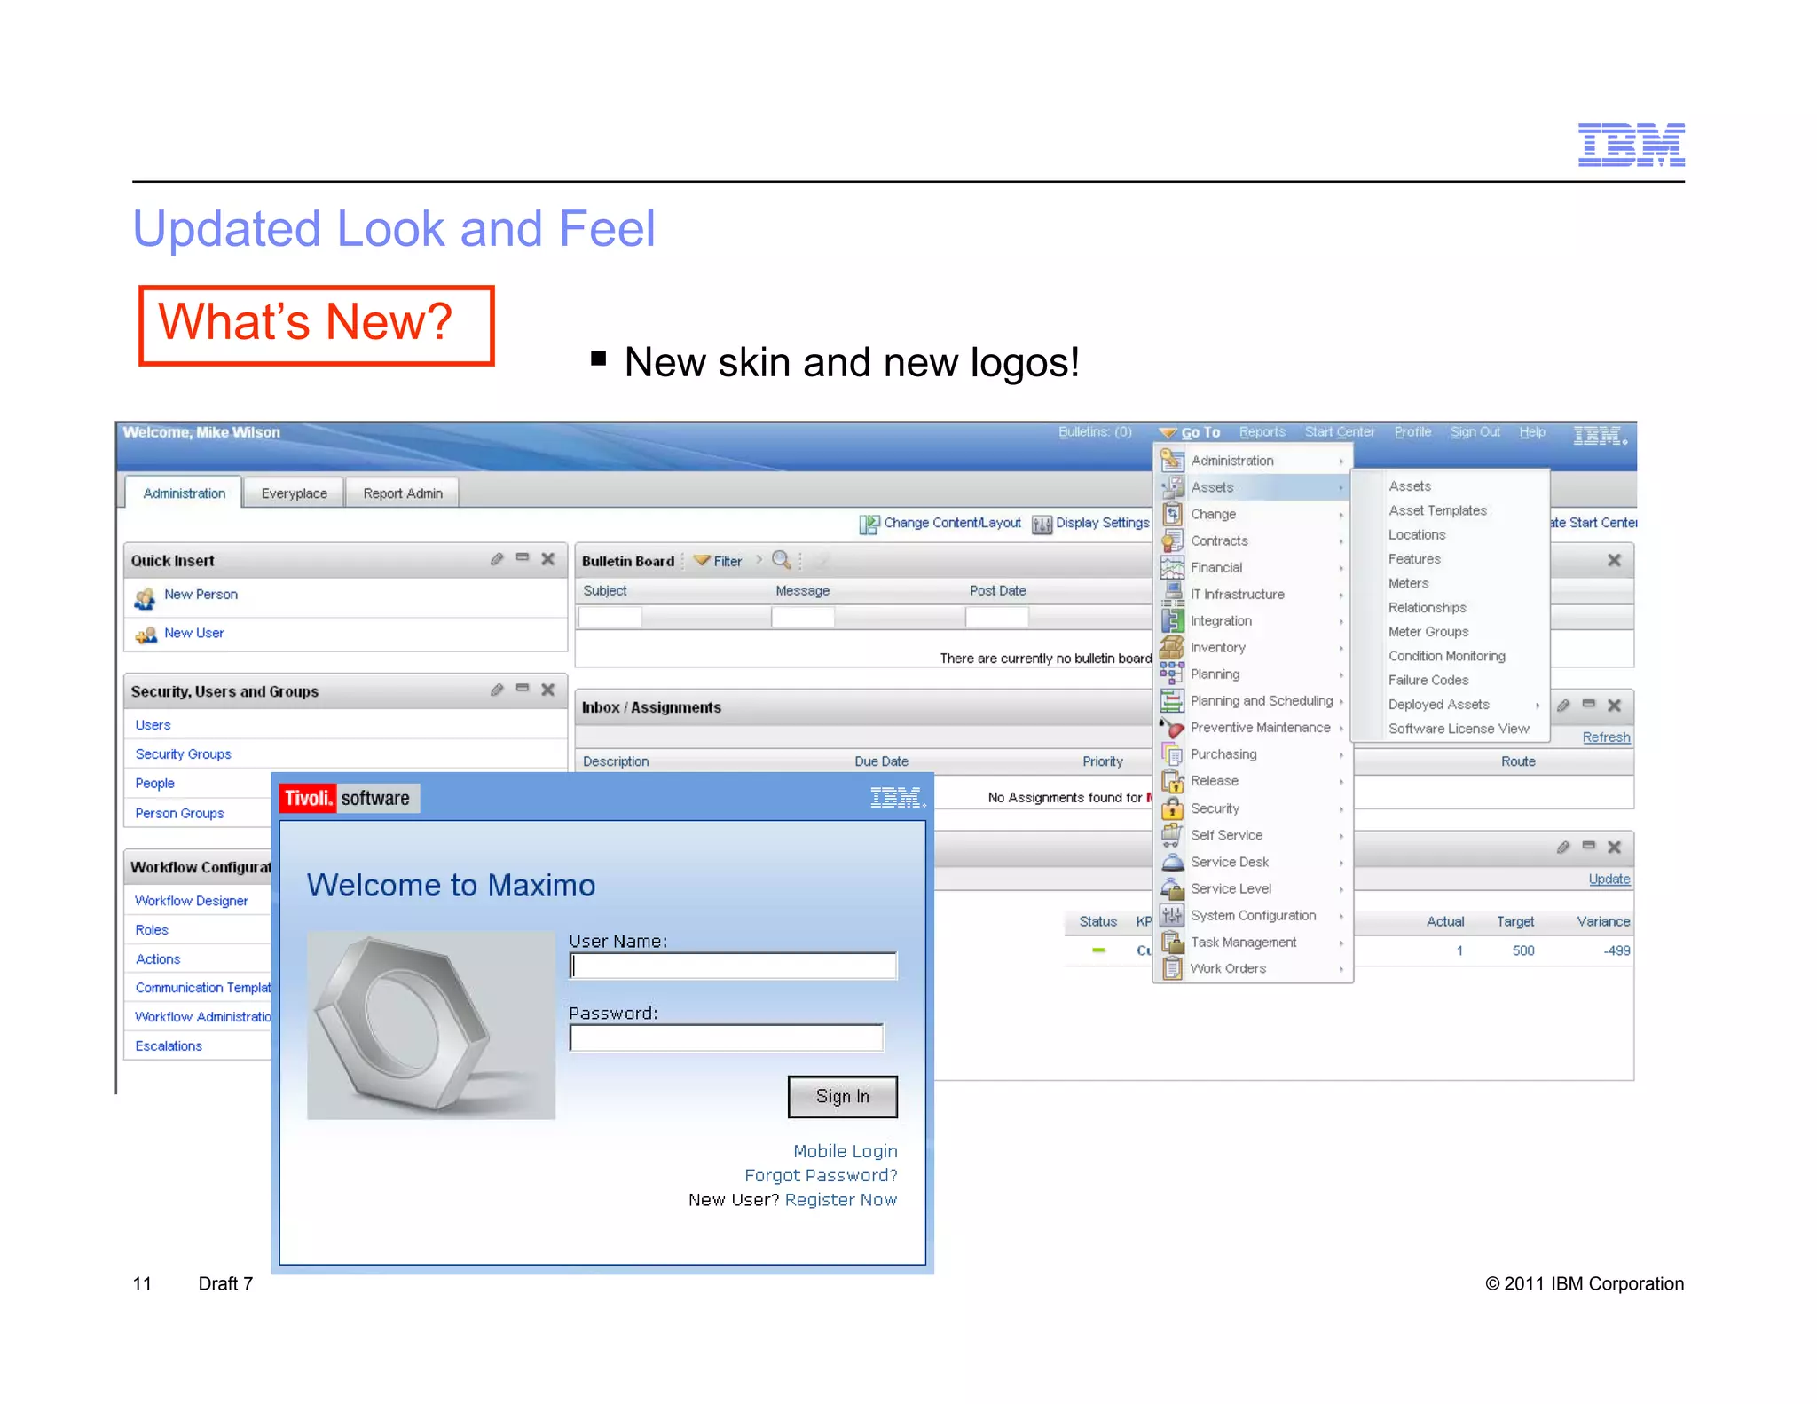Click the Preventive Maintenance icon
Screen dimensions: 1817x1404
(x=1172, y=728)
